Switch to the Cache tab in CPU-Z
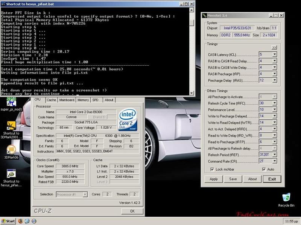Image resolution: width=301 pixels, height=225 pixels. (x=51, y=100)
